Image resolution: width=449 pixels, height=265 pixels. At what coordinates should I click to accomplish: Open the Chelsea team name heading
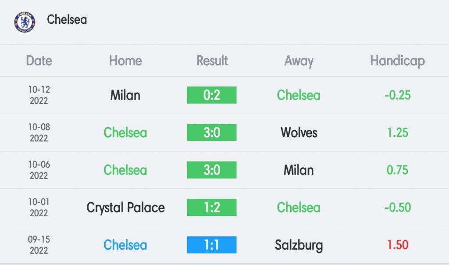click(67, 19)
